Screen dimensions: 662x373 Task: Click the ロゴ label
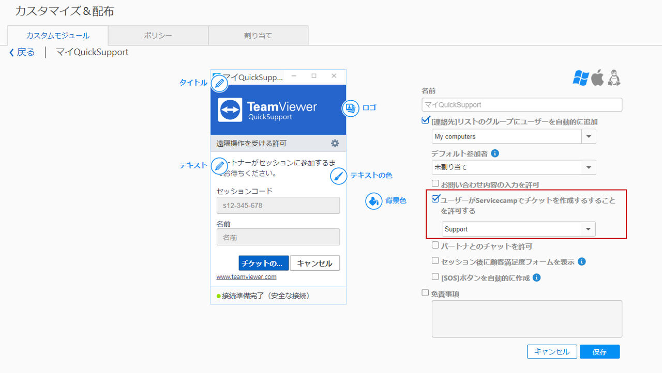369,107
